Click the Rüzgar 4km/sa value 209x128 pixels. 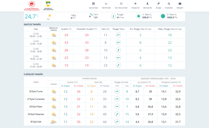click(x=120, y=18)
